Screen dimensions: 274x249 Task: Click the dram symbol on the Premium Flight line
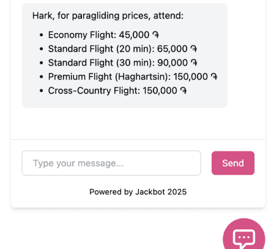[x=214, y=77]
